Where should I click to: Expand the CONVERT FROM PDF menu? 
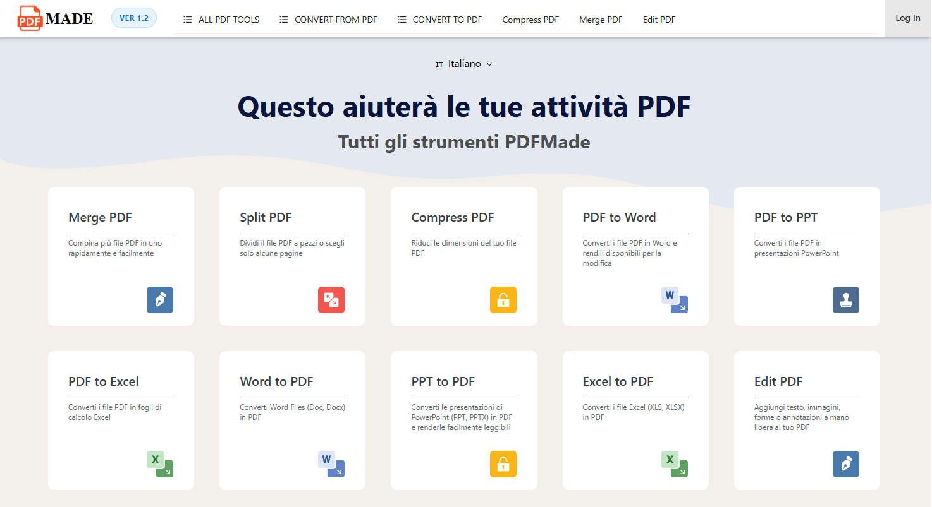point(328,19)
